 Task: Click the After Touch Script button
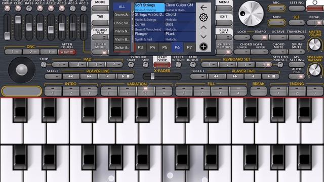click(67, 52)
